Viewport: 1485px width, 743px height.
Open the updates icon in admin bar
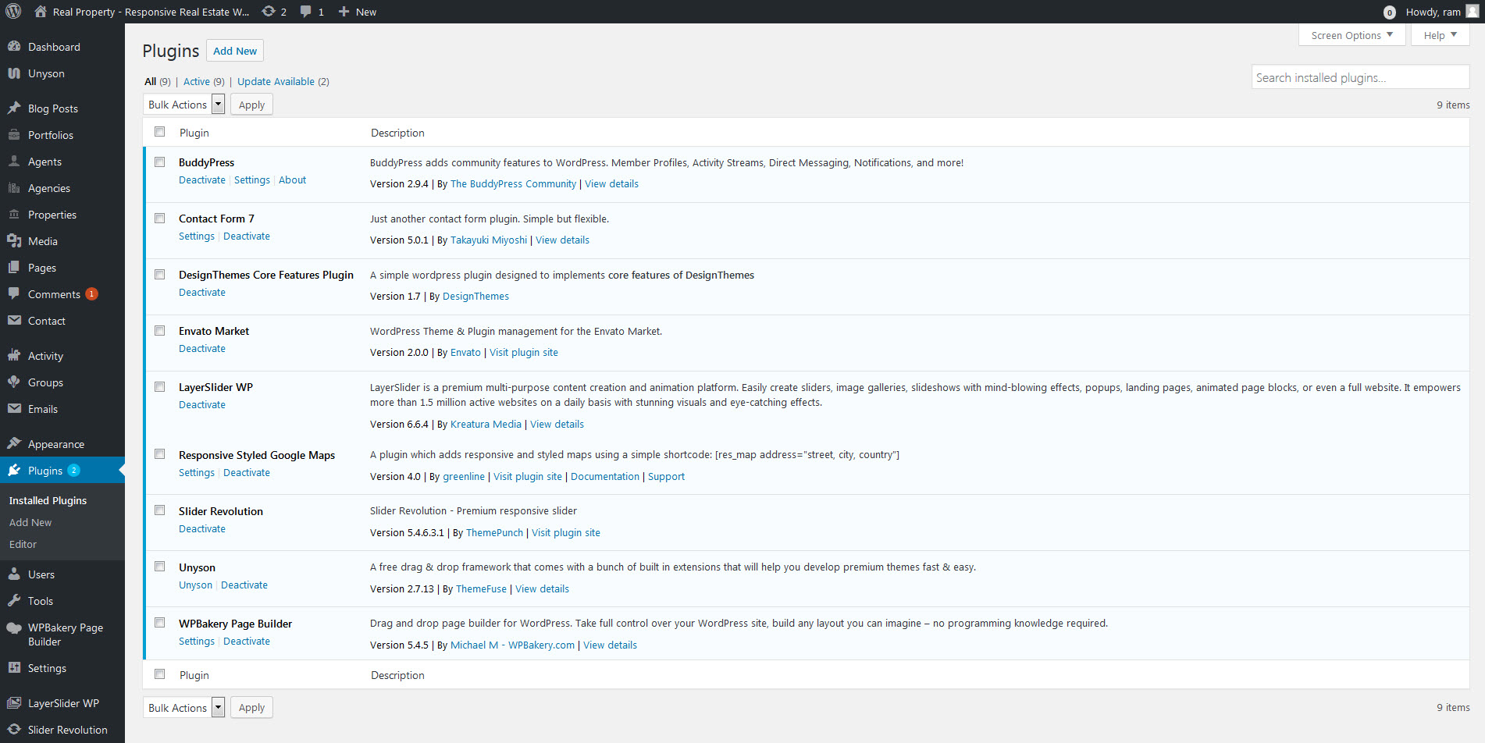(x=269, y=12)
